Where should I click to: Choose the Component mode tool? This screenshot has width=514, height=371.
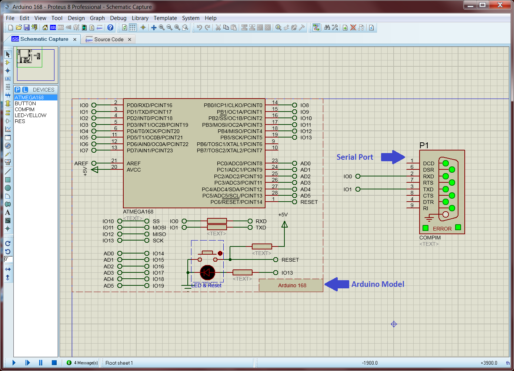coord(8,63)
